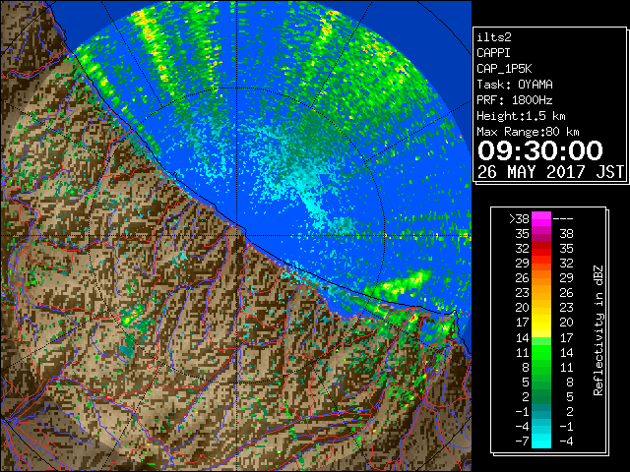This screenshot has height=472, width=630.
Task: Select the 'CAPPI' product label
Action: pos(493,53)
